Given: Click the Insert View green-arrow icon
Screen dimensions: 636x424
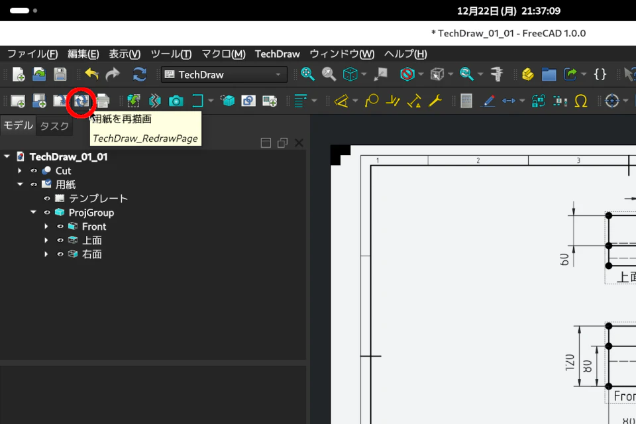Looking at the screenshot, I should (x=133, y=101).
